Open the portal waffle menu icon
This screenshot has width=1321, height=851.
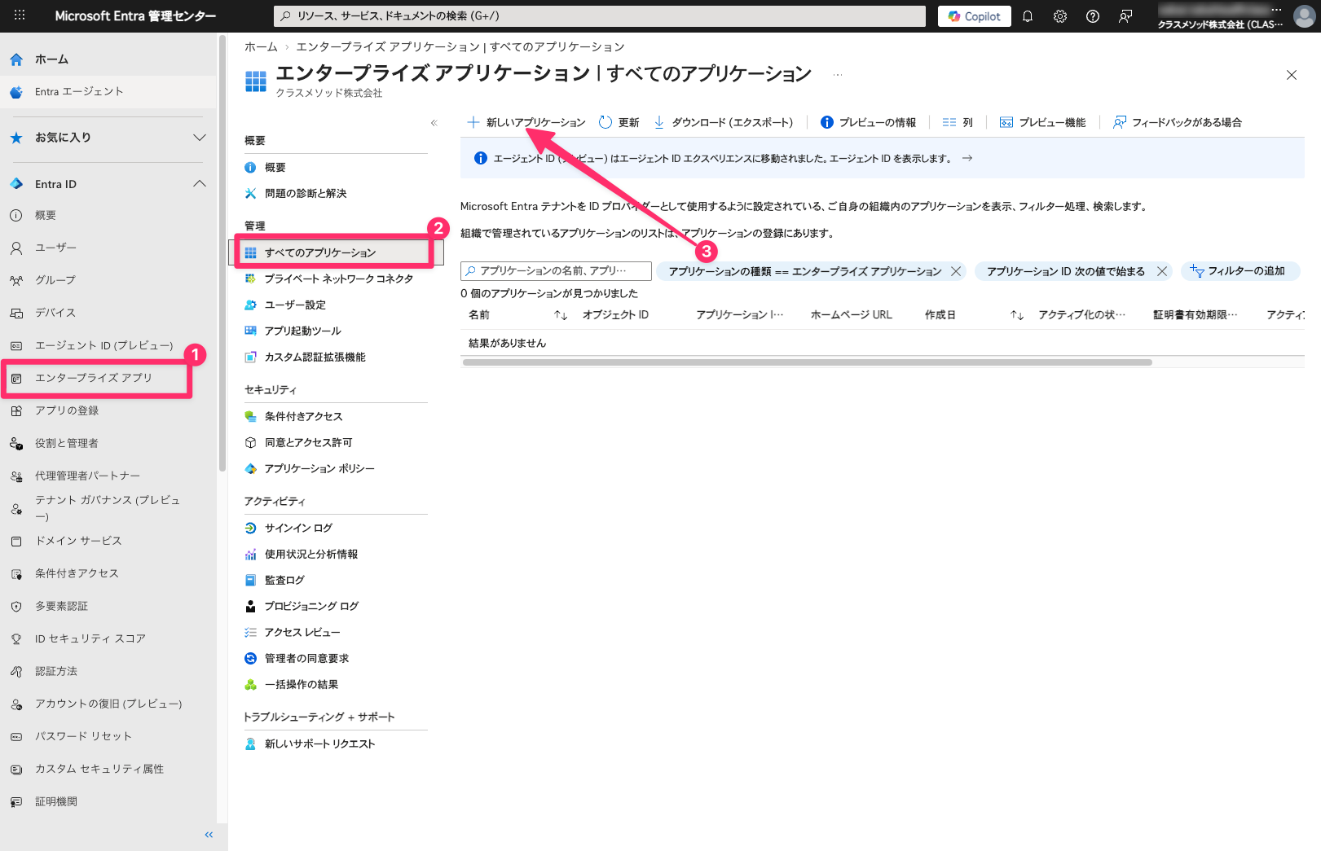(x=20, y=15)
